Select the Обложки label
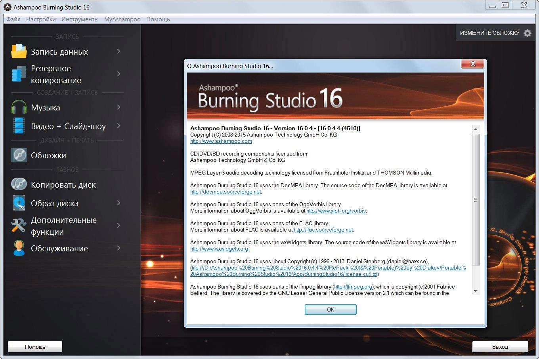 (x=48, y=156)
